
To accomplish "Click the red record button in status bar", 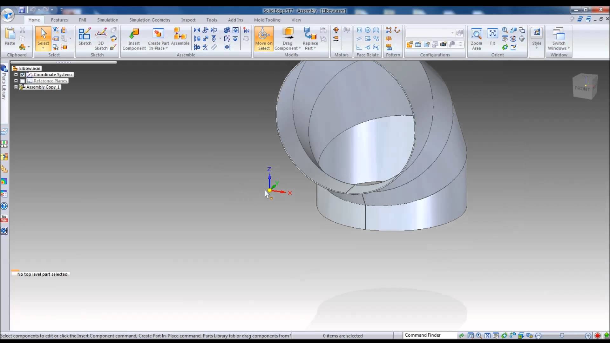I will tap(597, 335).
